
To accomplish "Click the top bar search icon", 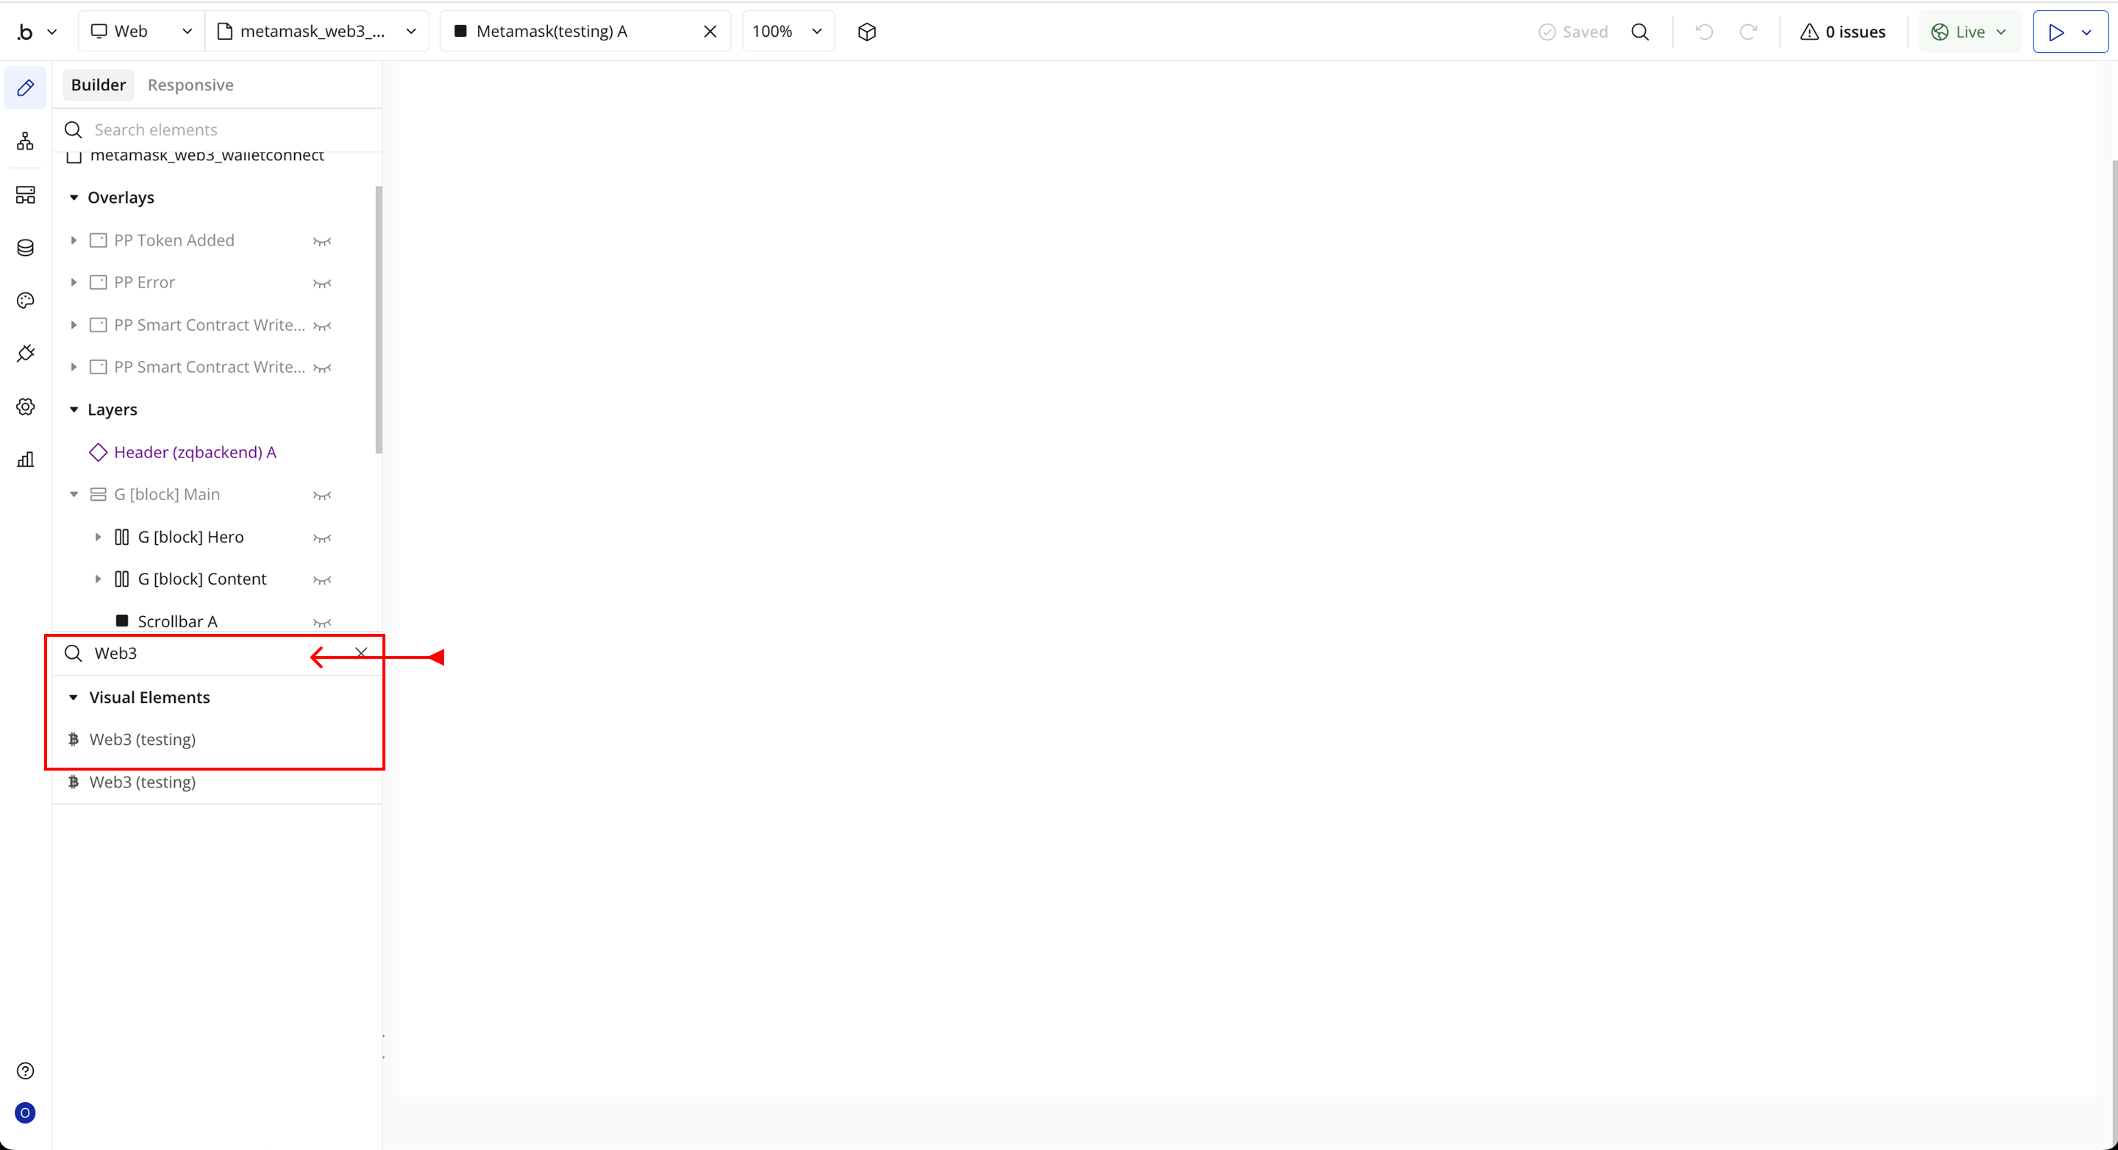I will [x=1639, y=32].
